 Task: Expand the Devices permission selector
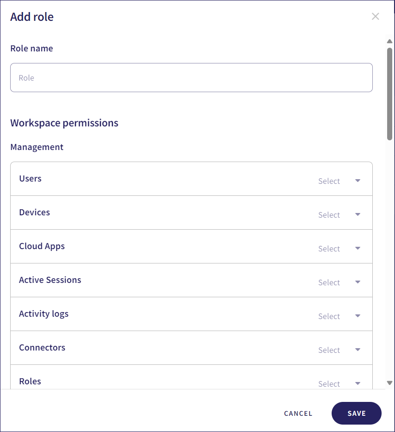[x=340, y=215]
